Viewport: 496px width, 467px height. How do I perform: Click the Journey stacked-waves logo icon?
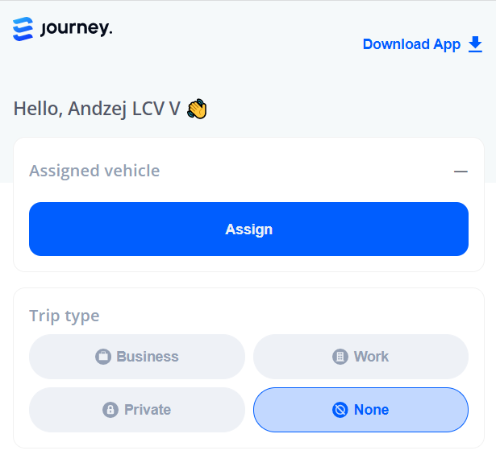point(23,29)
